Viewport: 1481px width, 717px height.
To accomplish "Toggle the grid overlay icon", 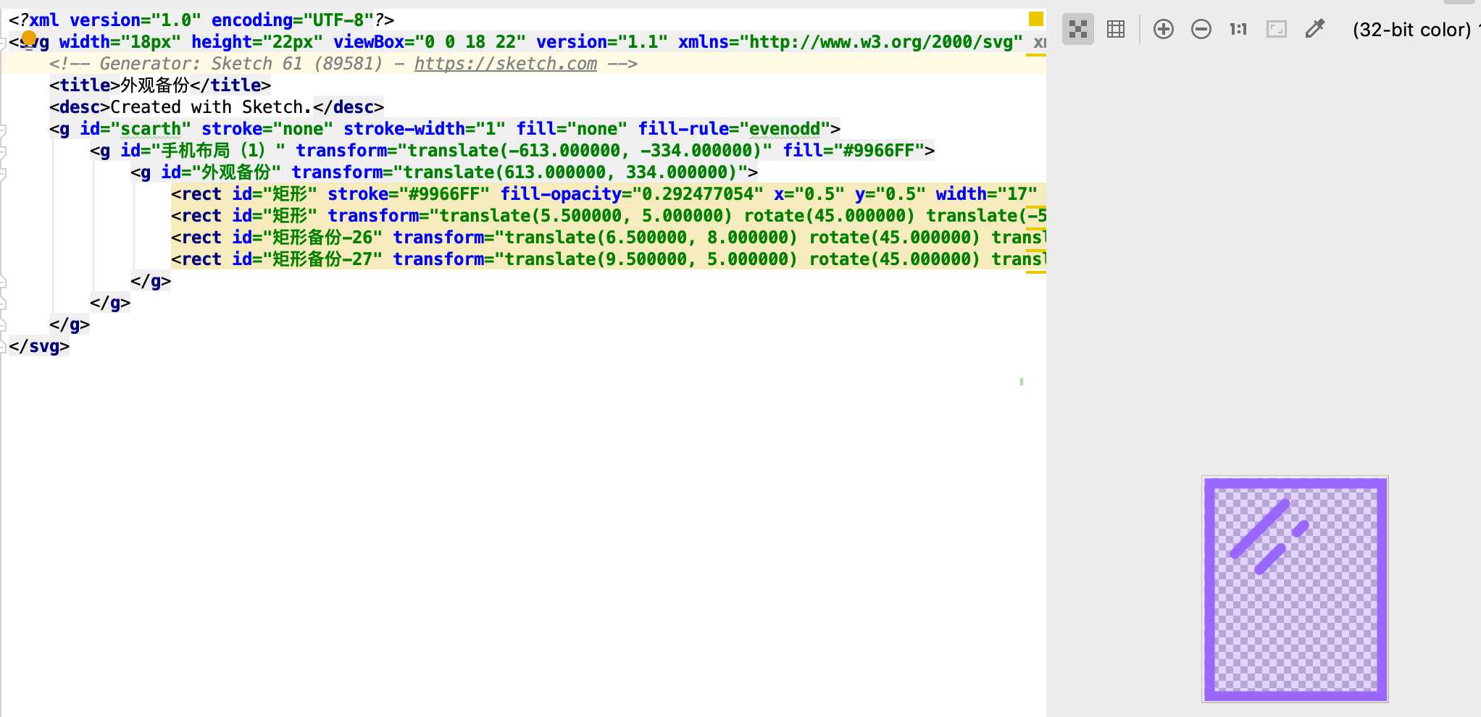I will (1116, 29).
